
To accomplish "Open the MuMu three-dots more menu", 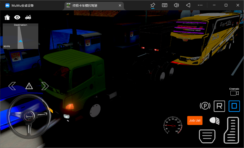I will coord(200,5).
